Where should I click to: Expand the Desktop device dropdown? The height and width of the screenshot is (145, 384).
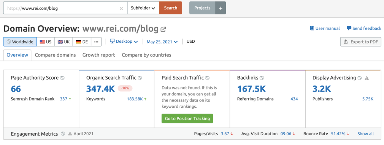124,41
